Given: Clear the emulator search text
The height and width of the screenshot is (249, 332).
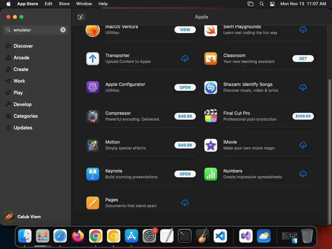Looking at the screenshot, I should 63,30.
